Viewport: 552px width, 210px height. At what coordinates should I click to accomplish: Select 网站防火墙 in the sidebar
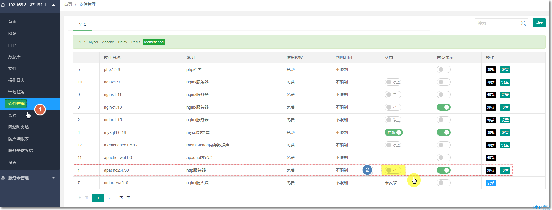pos(18,127)
